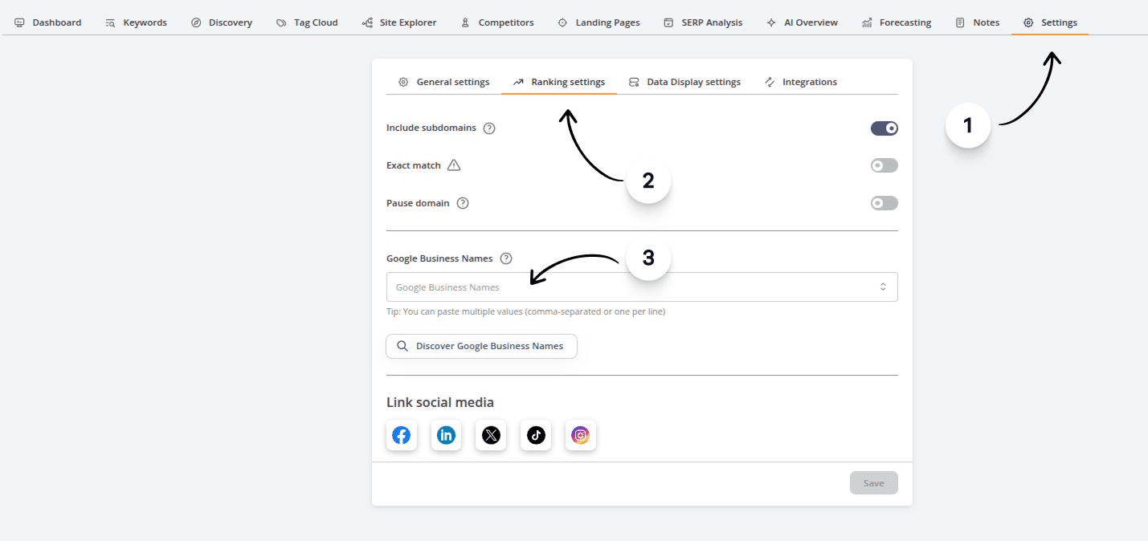This screenshot has height=541, width=1148.
Task: Click the Landing Pages target icon
Action: coord(562,22)
